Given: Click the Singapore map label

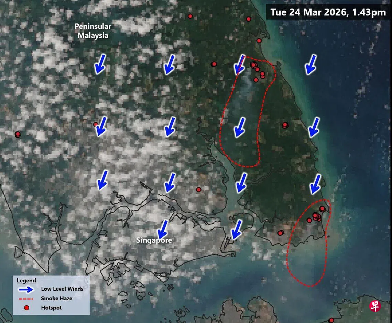Looking at the screenshot, I should (x=154, y=240).
